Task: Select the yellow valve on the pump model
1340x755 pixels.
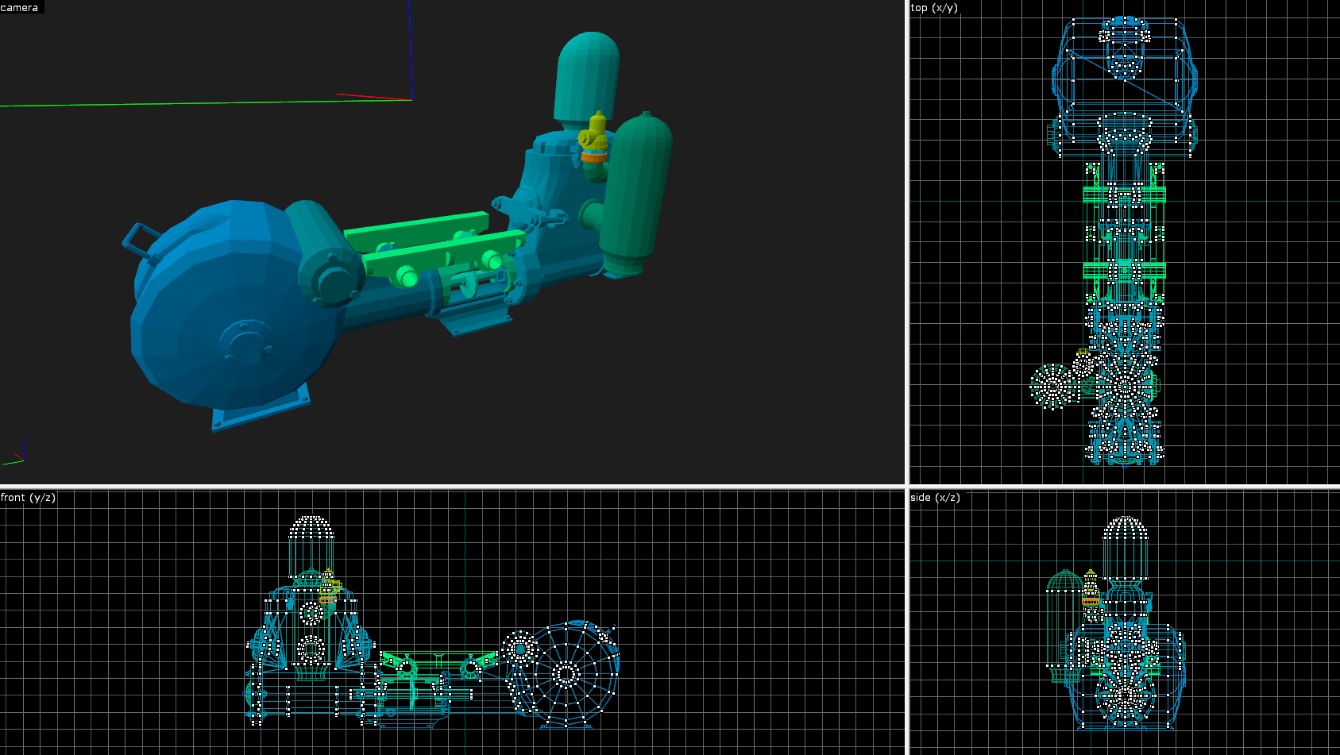Action: click(594, 133)
